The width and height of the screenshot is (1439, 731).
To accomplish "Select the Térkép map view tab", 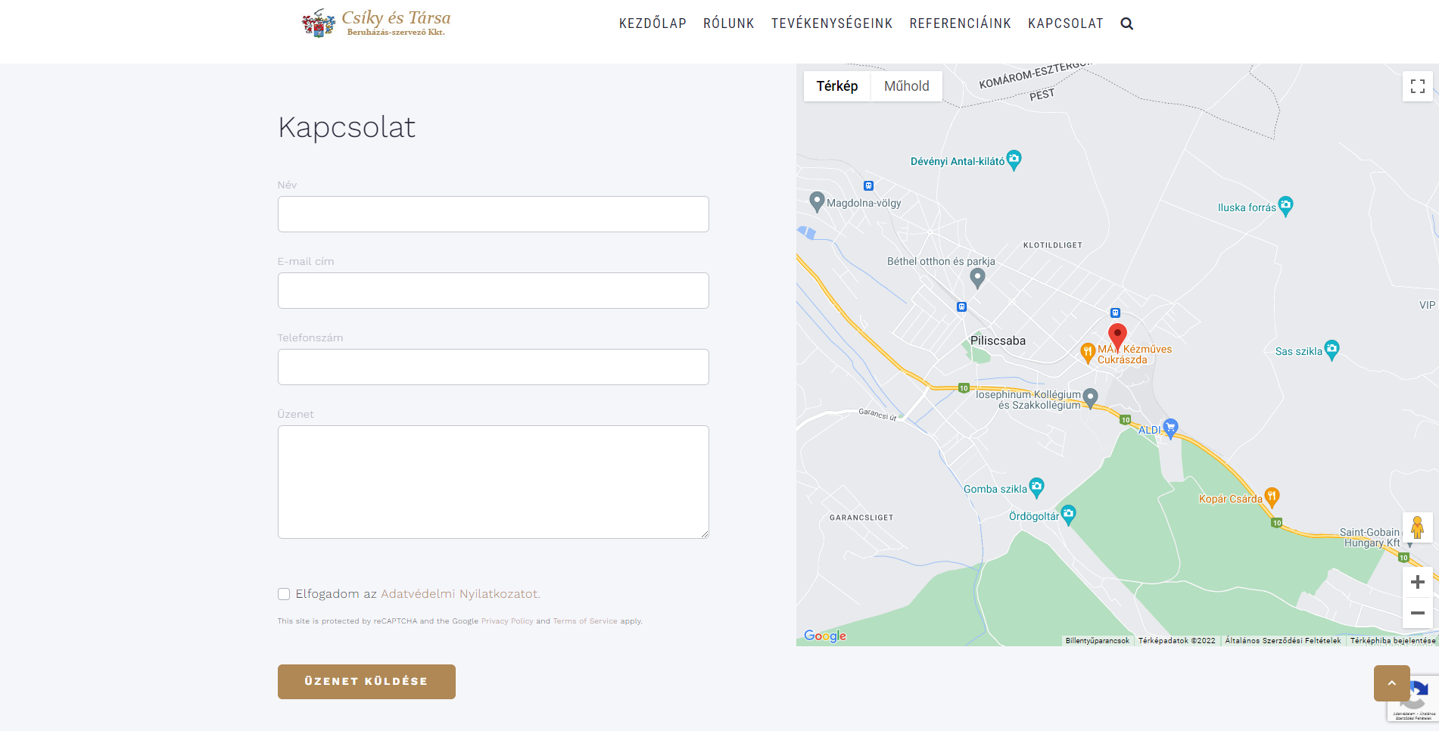I will pyautogui.click(x=836, y=86).
